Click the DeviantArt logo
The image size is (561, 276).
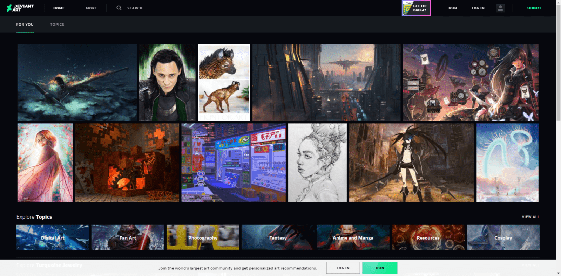20,8
